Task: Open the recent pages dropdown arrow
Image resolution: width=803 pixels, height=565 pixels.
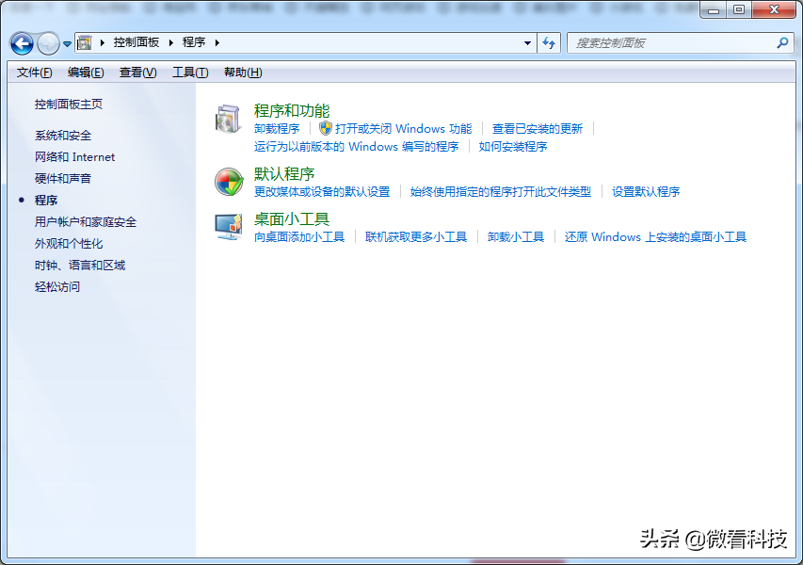Action: pyautogui.click(x=67, y=44)
